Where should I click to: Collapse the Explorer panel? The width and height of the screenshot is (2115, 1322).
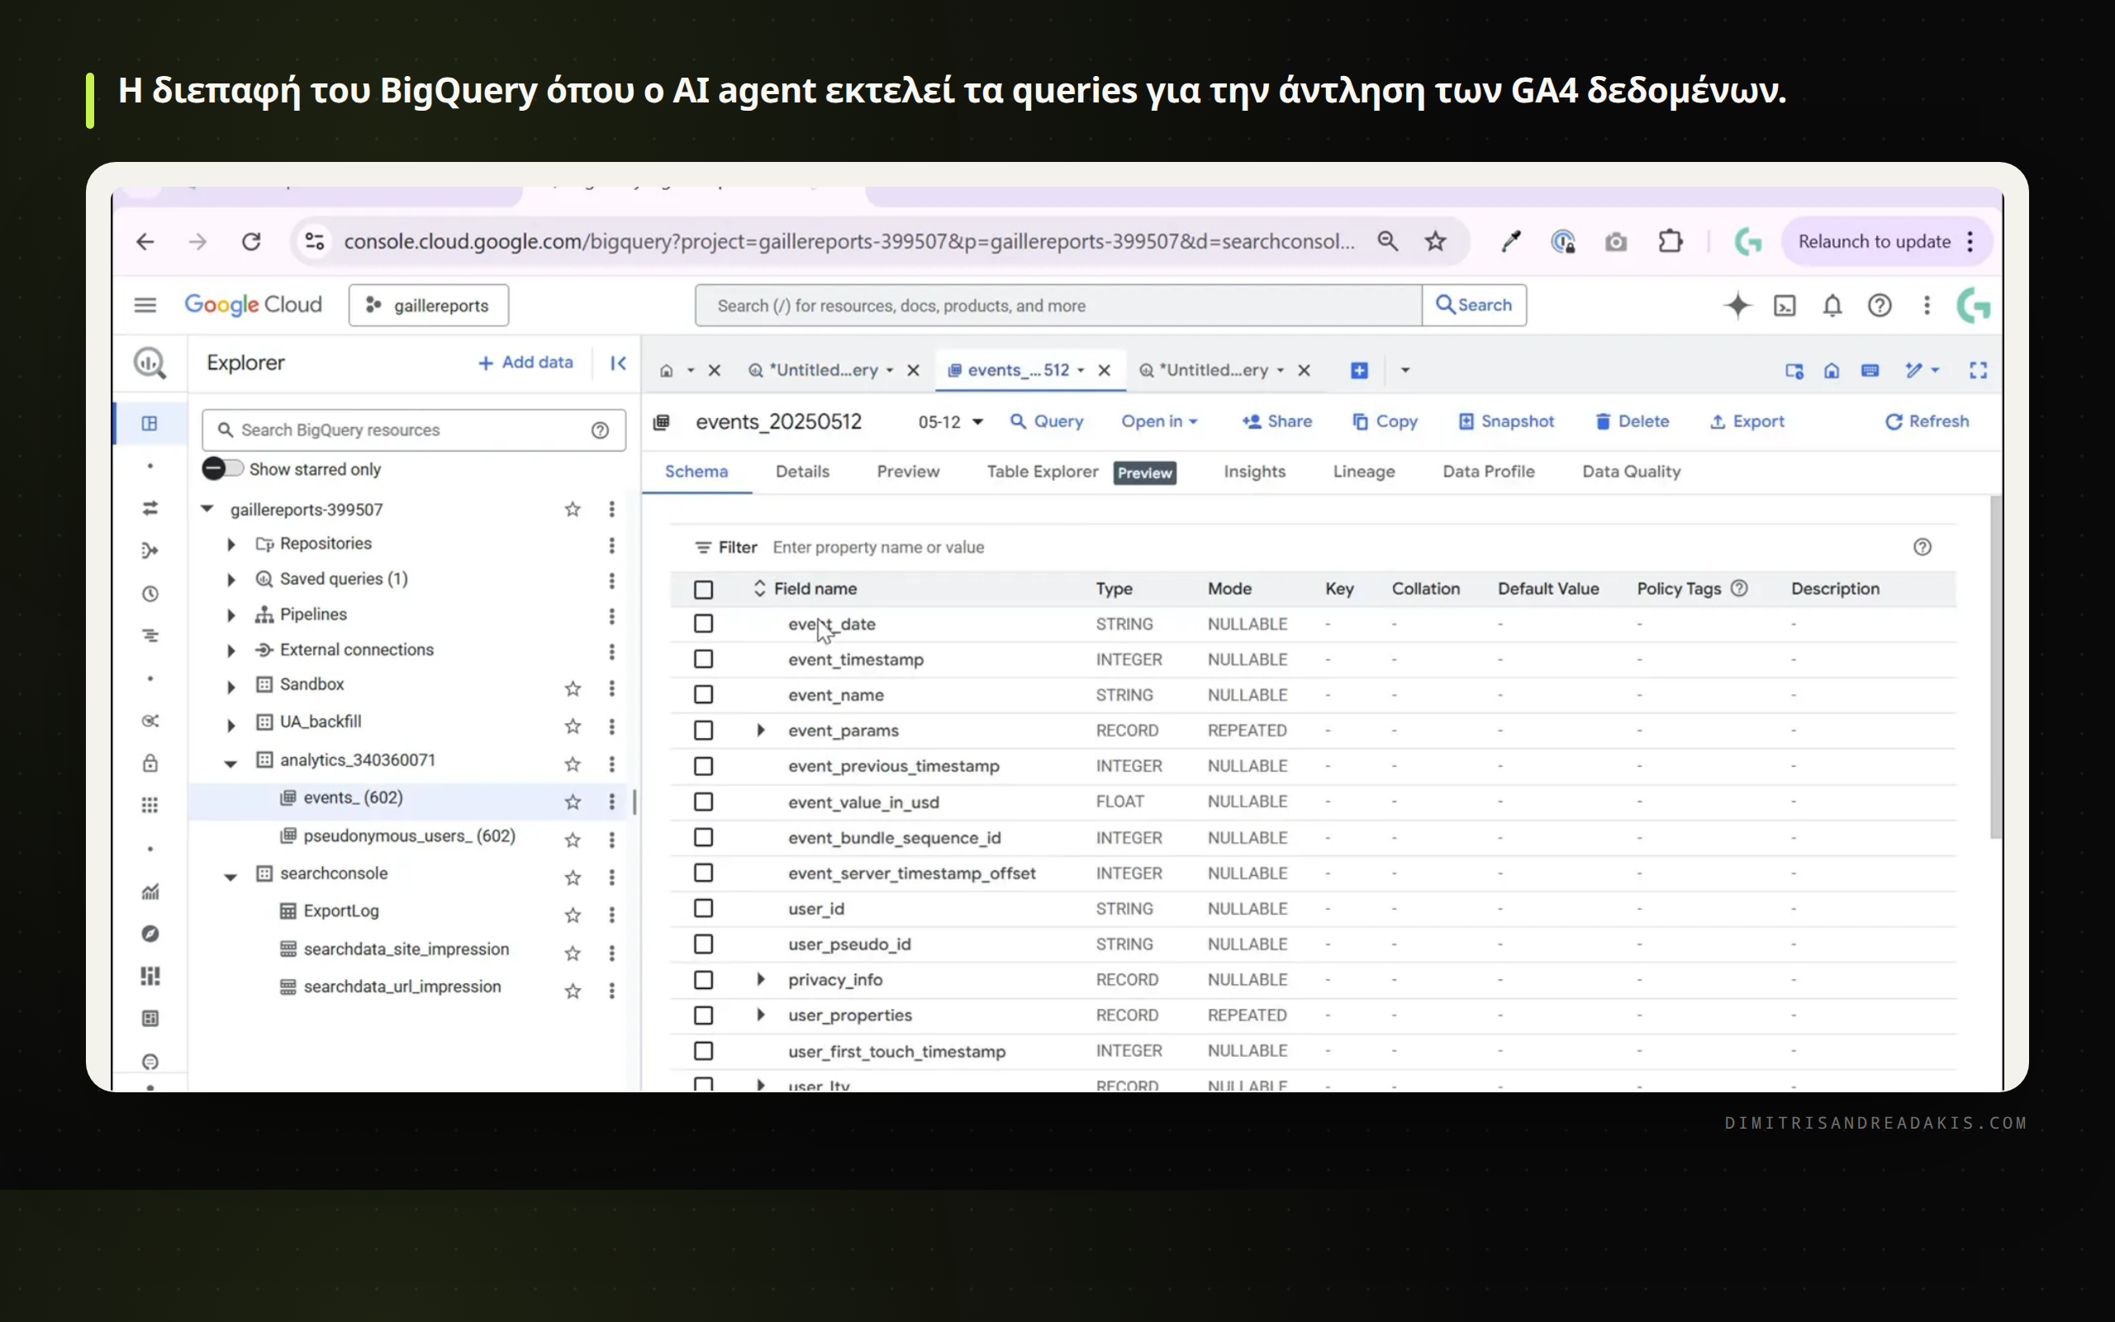pyautogui.click(x=618, y=363)
